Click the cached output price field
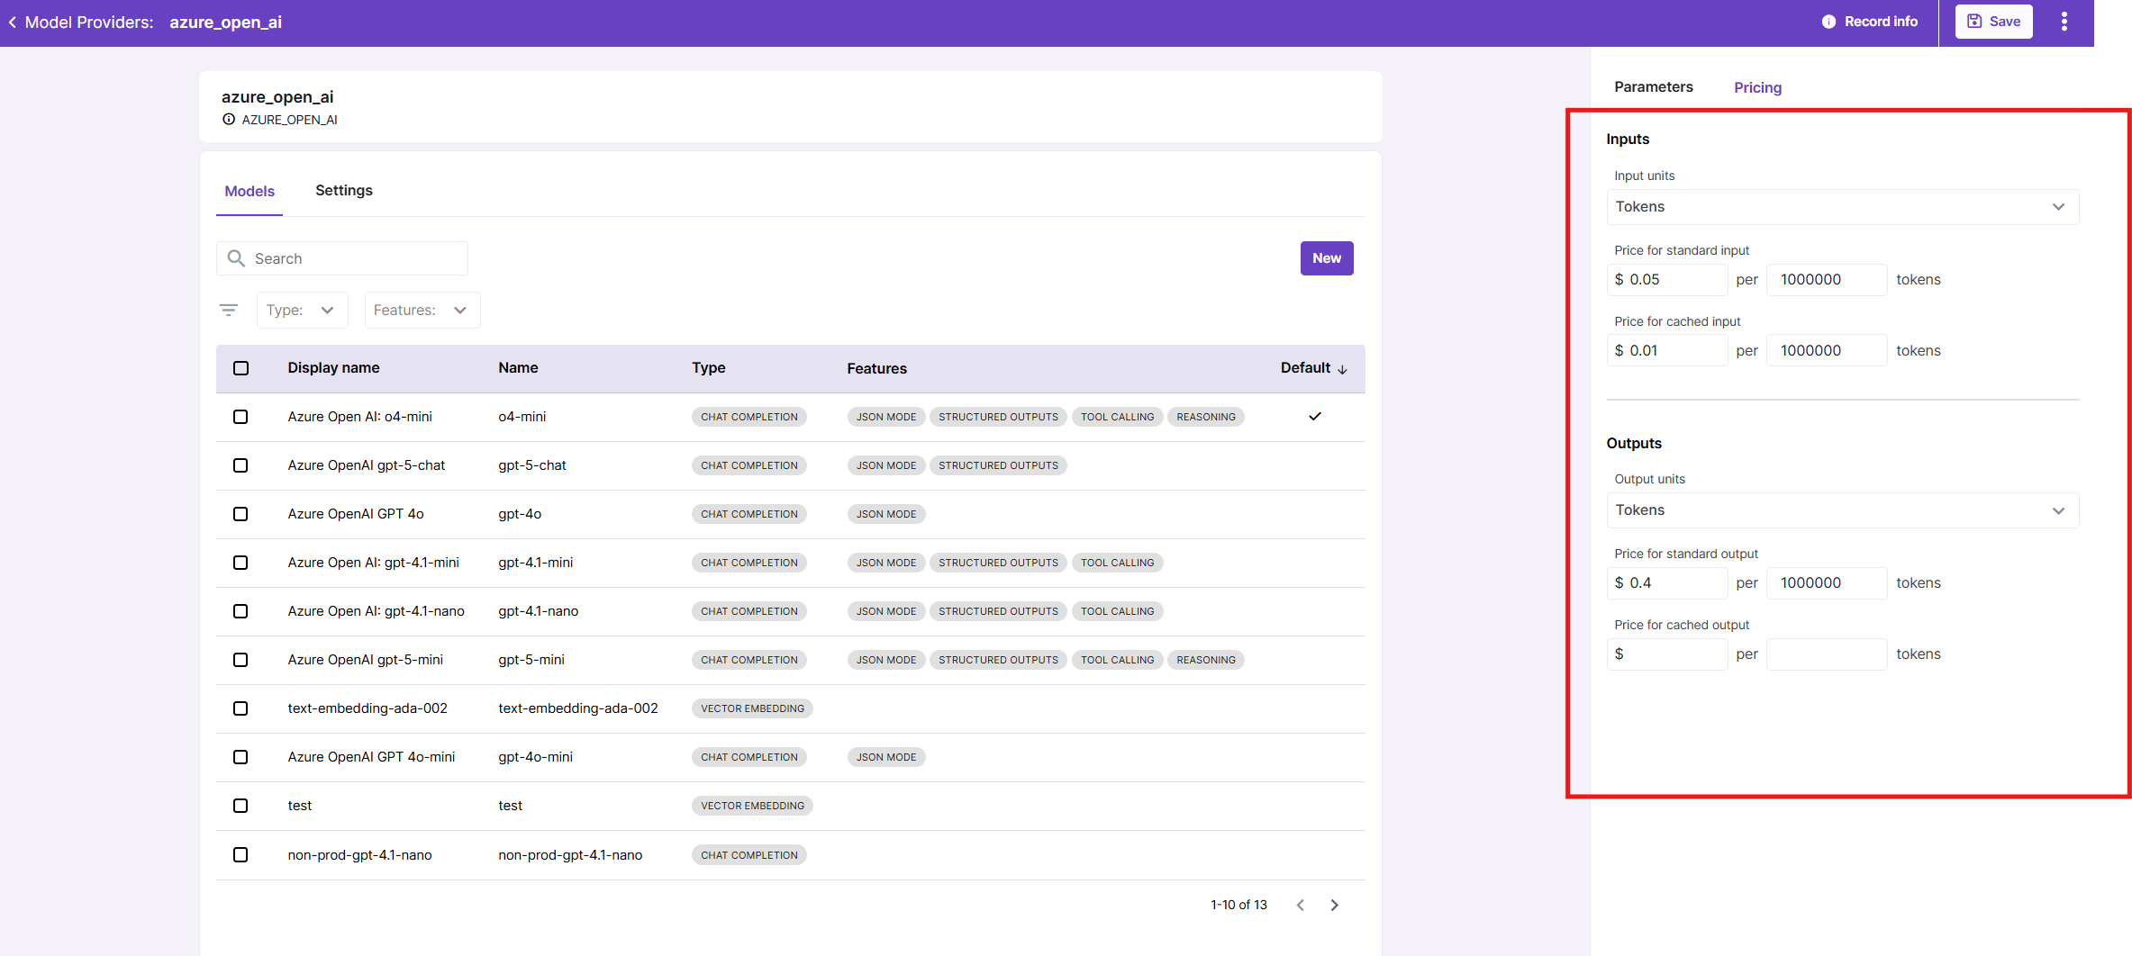The height and width of the screenshot is (956, 2132). pos(1674,654)
